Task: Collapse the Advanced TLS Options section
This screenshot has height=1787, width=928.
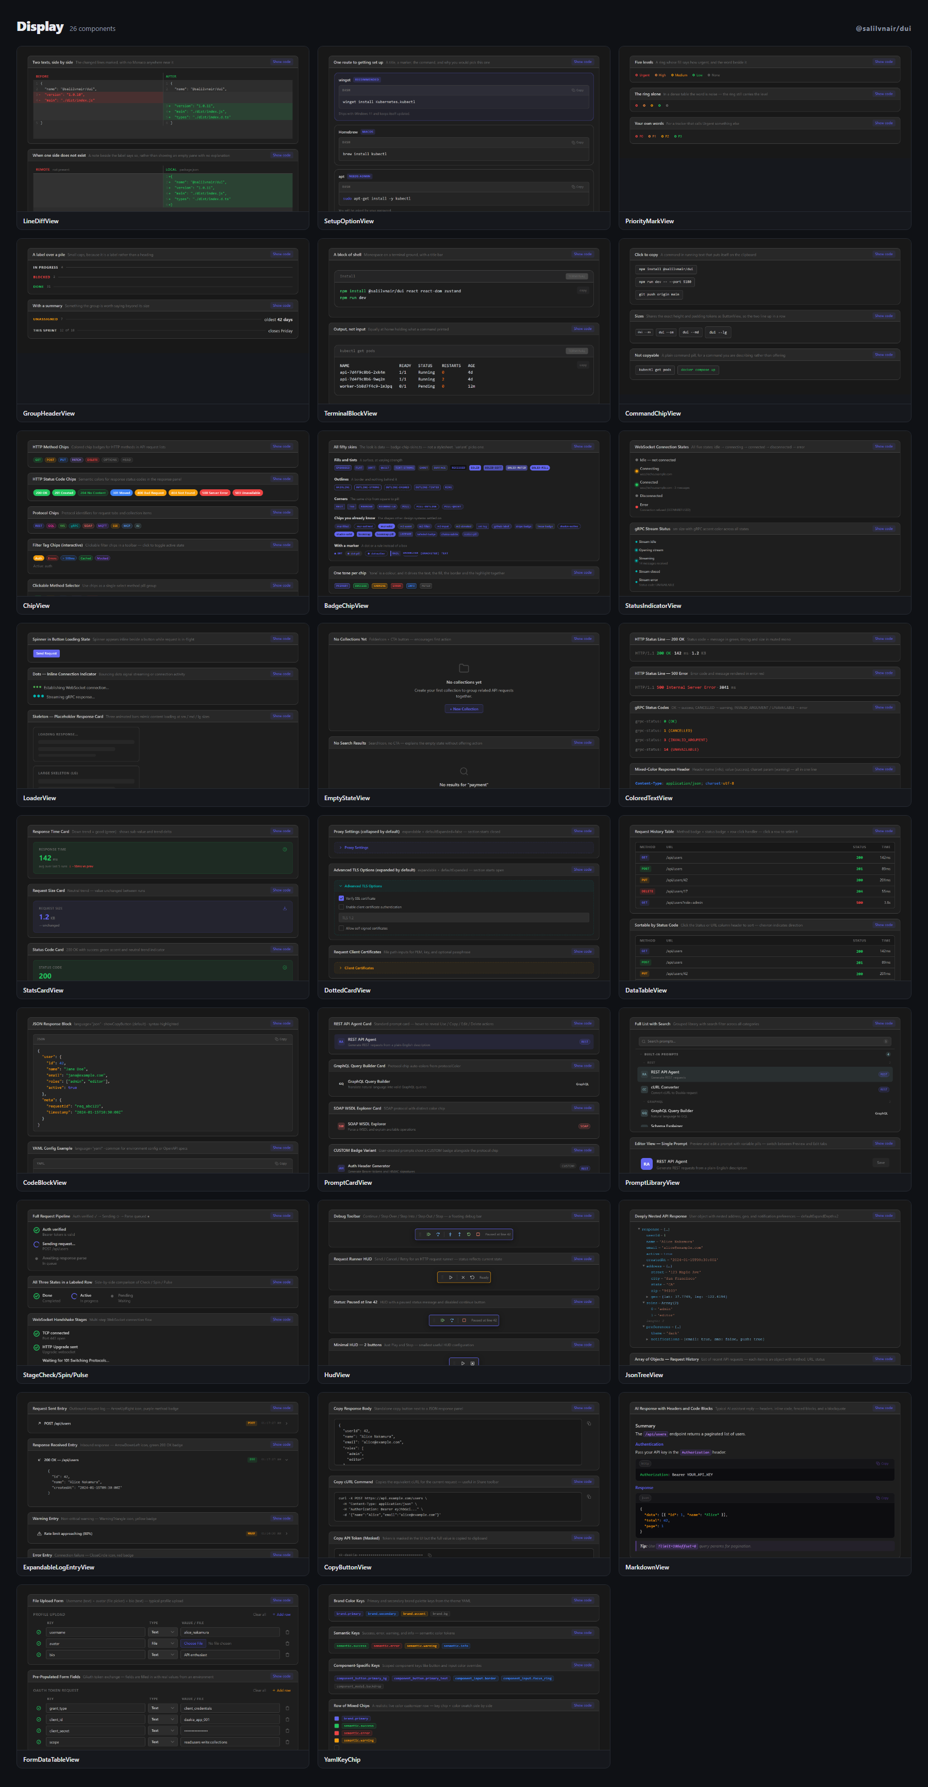Action: (x=464, y=886)
